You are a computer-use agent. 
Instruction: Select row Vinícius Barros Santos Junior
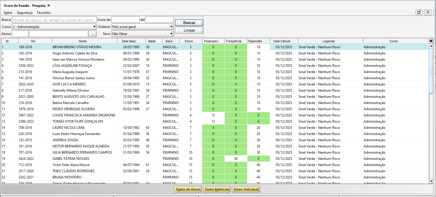[215, 78]
